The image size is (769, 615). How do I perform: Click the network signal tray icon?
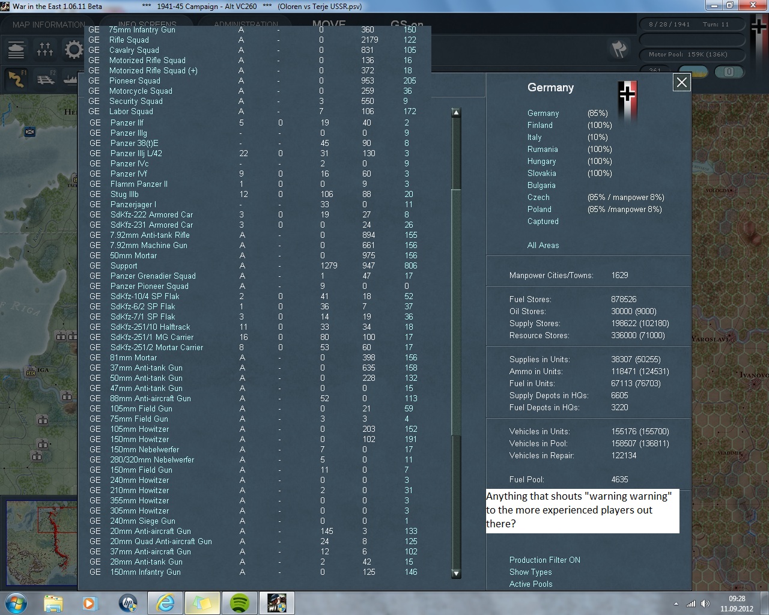point(691,604)
